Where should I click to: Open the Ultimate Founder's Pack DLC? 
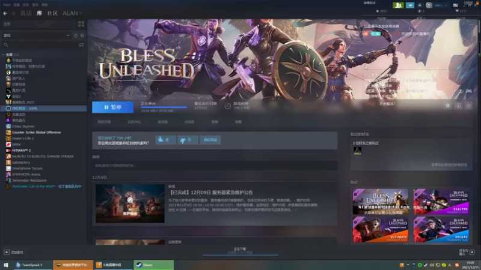[381, 230]
